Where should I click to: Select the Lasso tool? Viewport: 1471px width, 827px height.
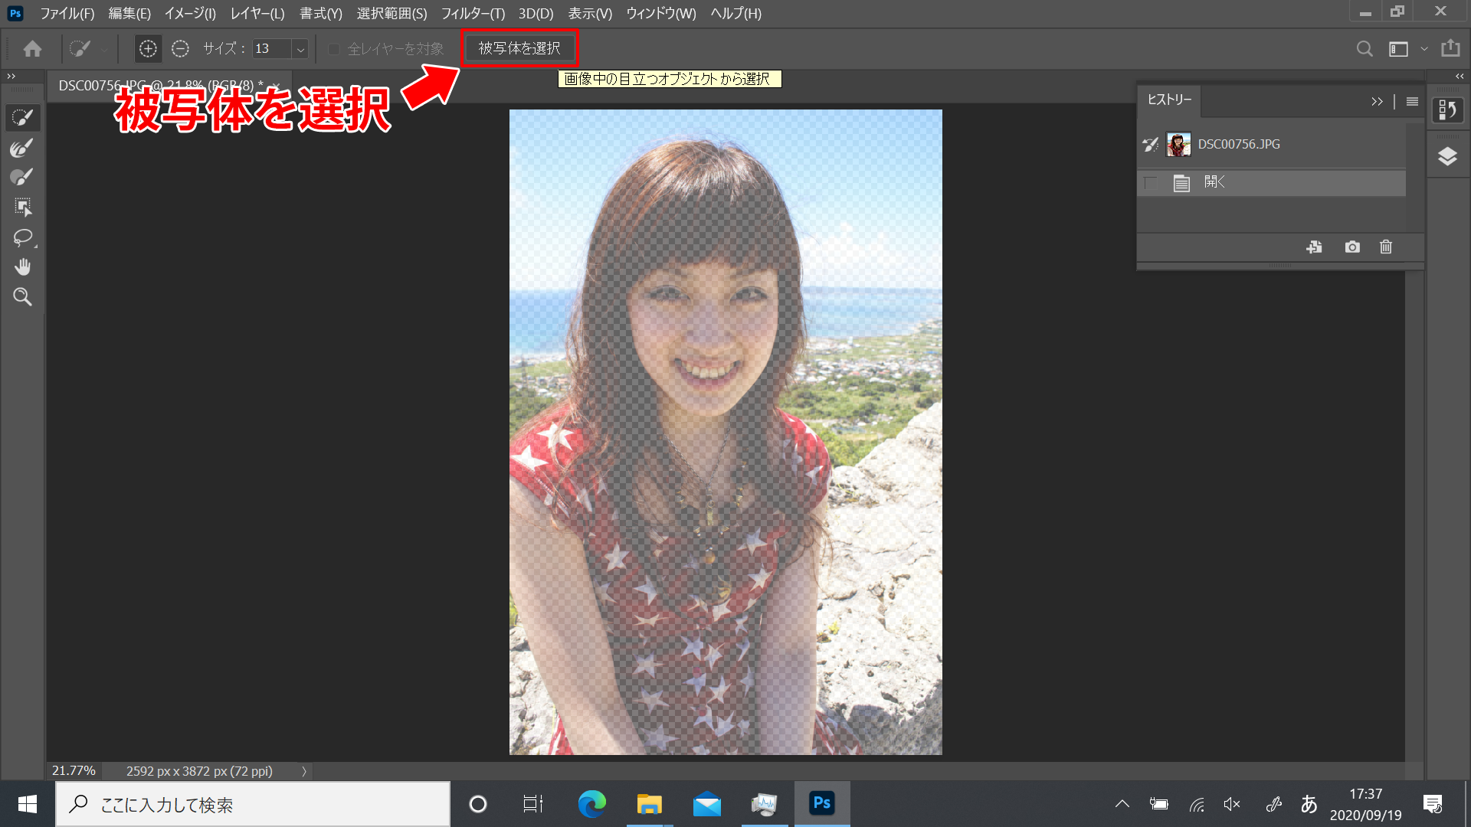pyautogui.click(x=23, y=237)
